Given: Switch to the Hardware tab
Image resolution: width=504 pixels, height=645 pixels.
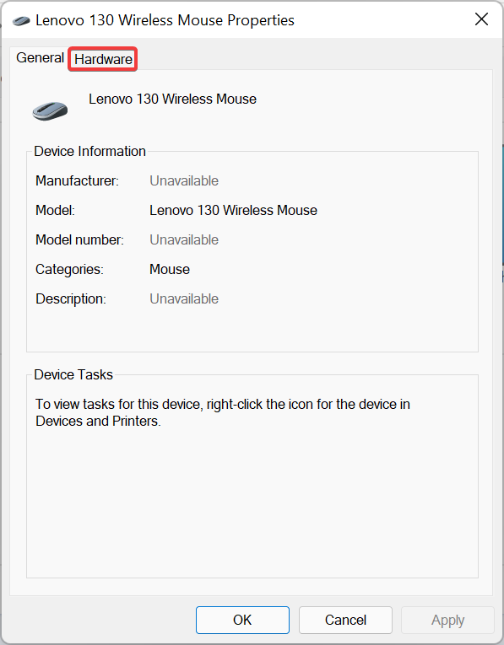Looking at the screenshot, I should (x=103, y=59).
